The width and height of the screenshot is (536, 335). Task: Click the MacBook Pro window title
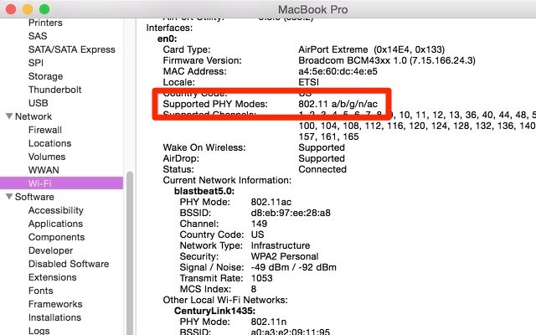312,9
